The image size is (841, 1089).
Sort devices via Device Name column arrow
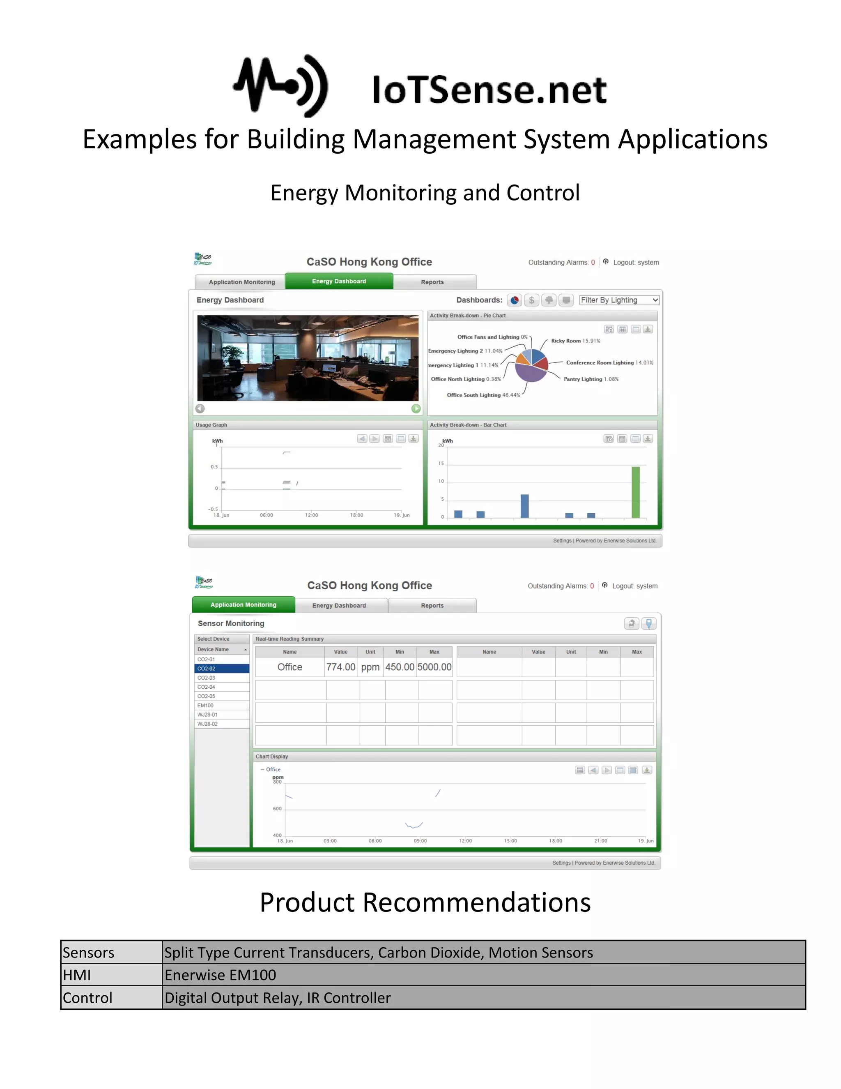[x=245, y=650]
